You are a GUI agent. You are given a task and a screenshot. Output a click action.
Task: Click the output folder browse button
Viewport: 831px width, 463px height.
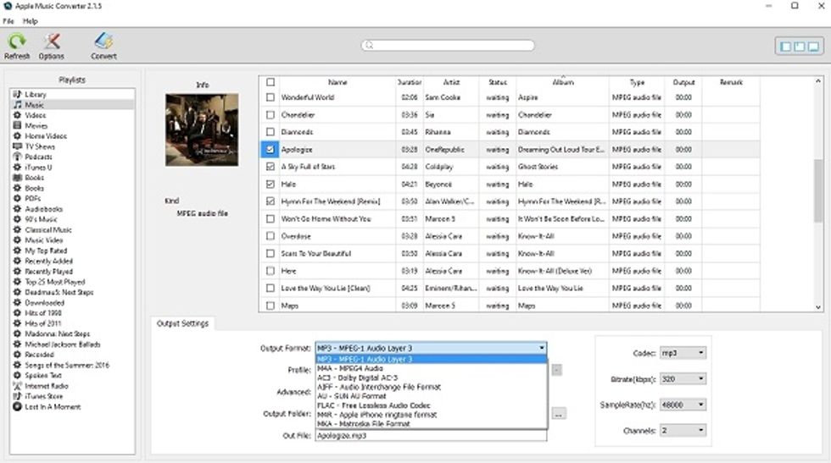tap(559, 414)
